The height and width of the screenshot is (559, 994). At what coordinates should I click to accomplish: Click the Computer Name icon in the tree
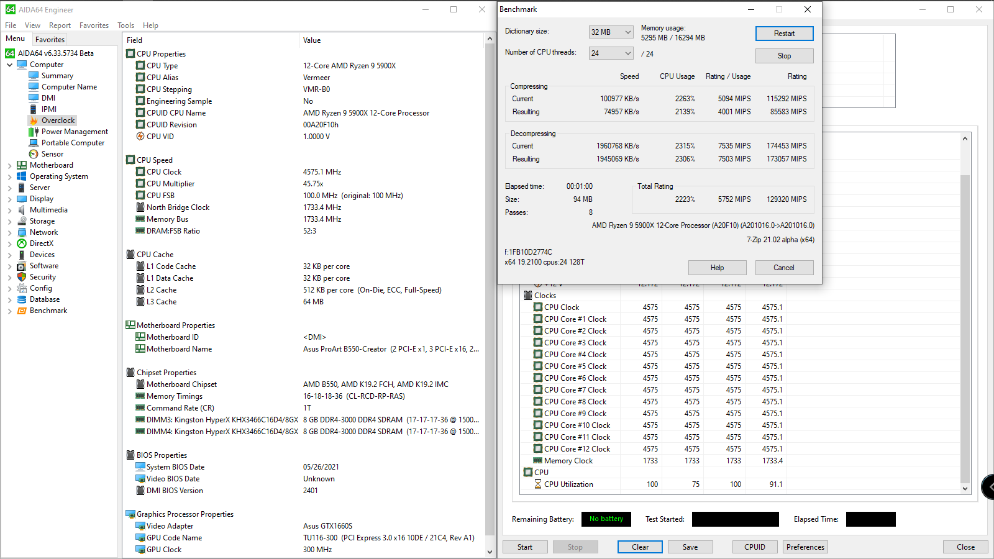tap(34, 87)
